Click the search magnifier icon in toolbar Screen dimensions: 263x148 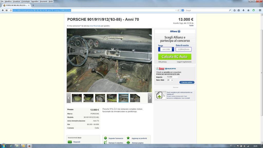click(x=230, y=10)
